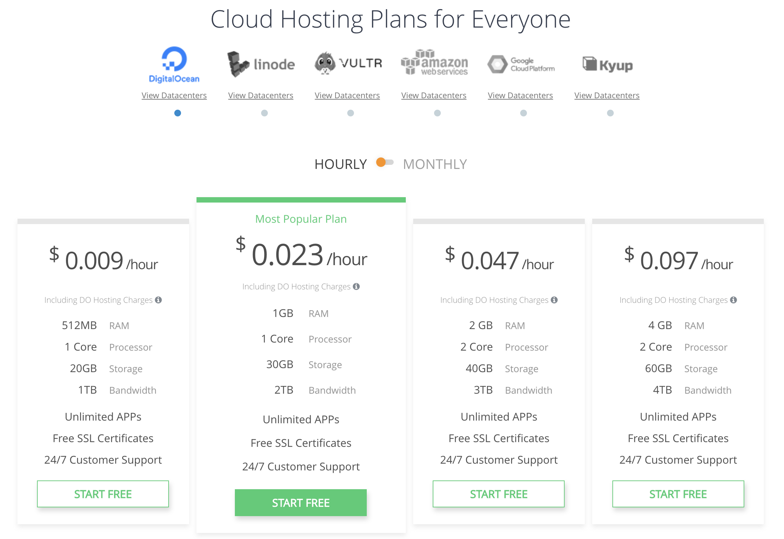
Task: Choose the MONTHLY billing label
Action: [435, 165]
